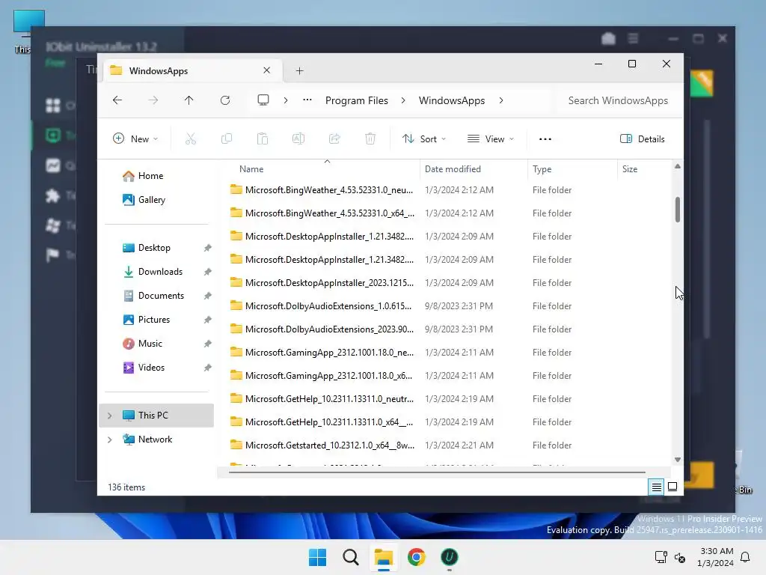Open the notifications bell in the tray
766x575 pixels.
[745, 557]
